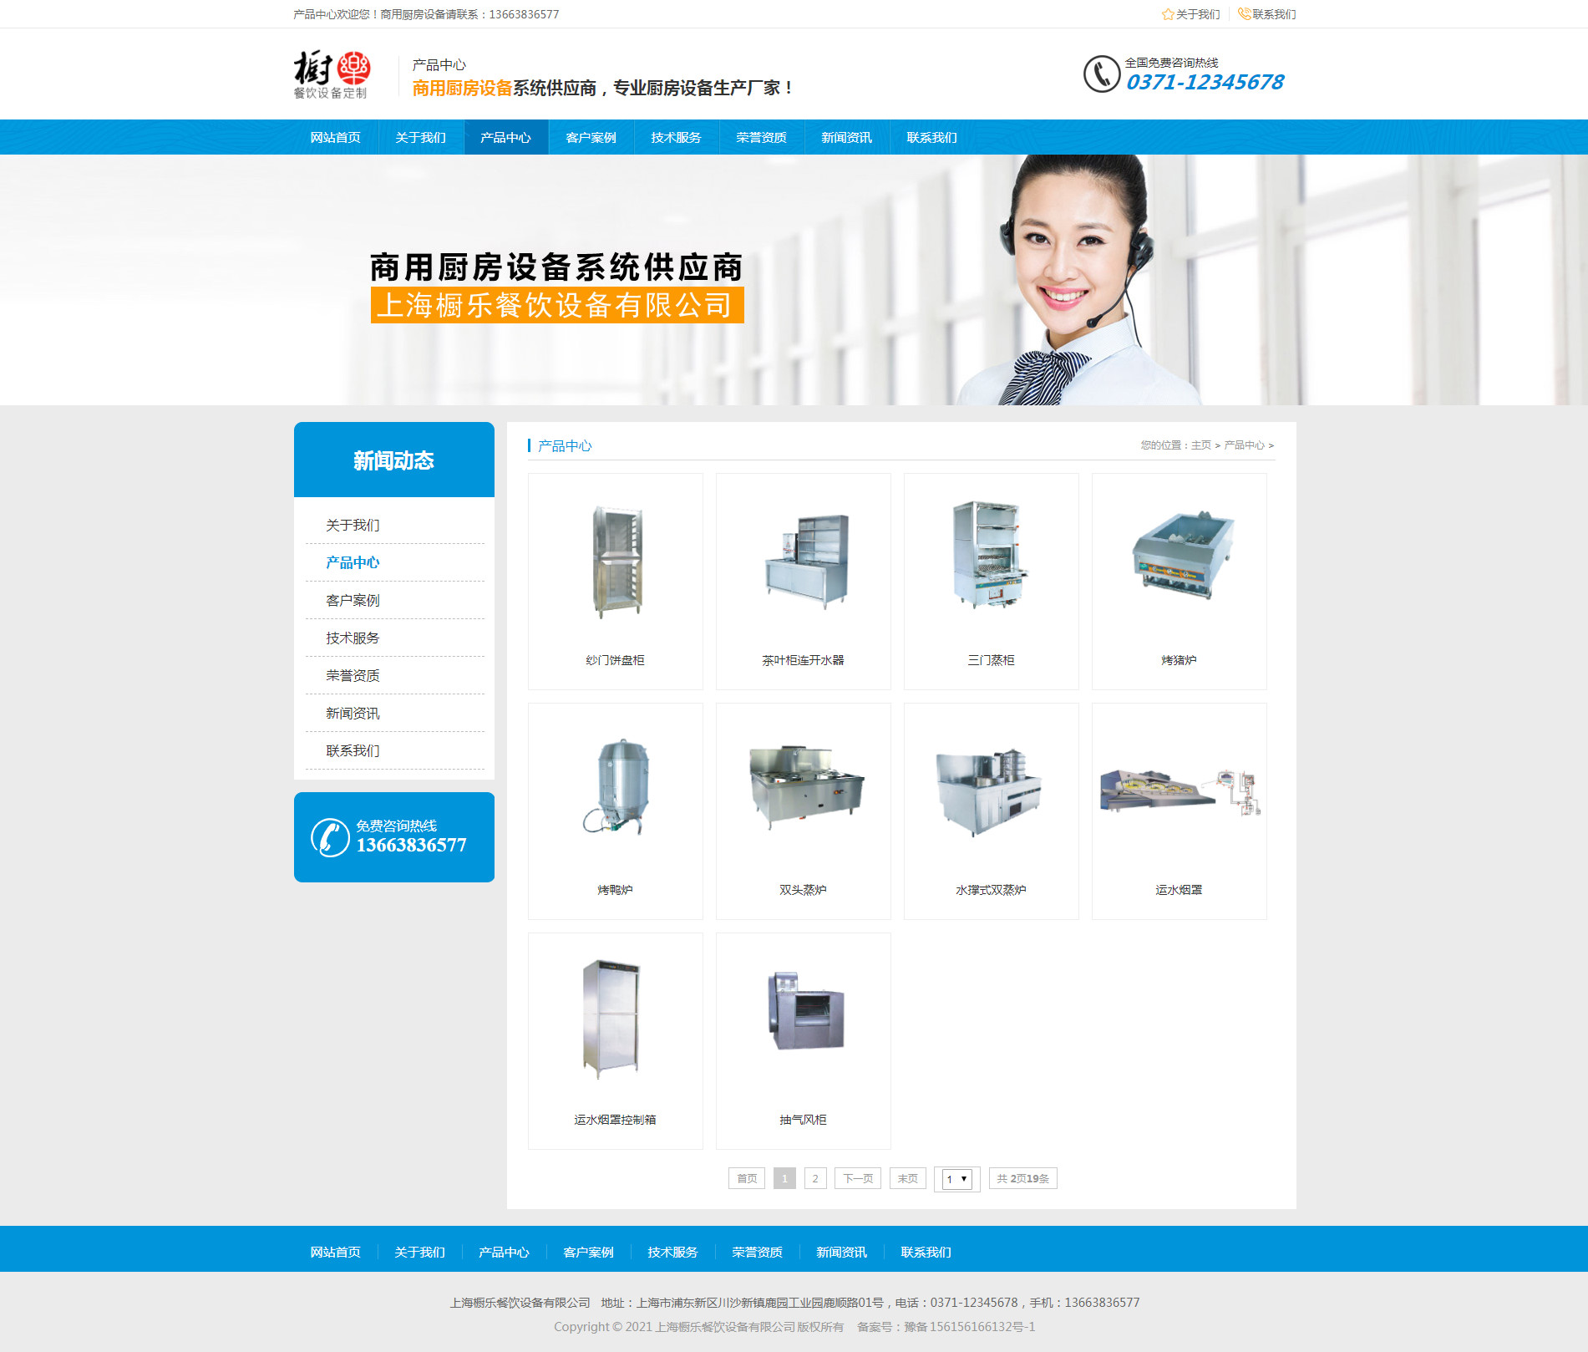Select 联系我们 in the left sidebar
This screenshot has height=1352, width=1588.
[353, 751]
